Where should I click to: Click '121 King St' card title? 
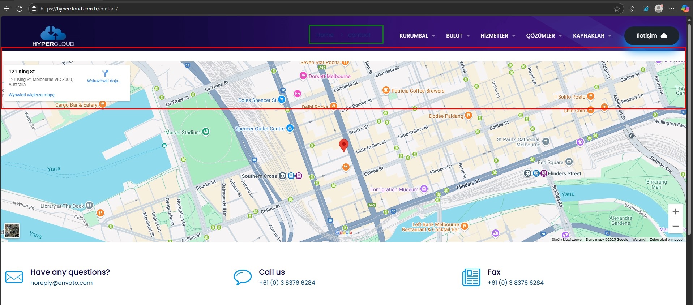[22, 72]
